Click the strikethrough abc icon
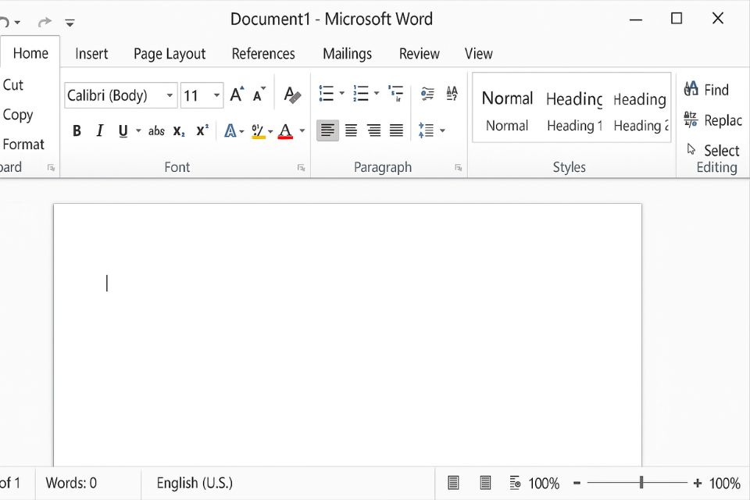This screenshot has width=750, height=500. pos(156,131)
